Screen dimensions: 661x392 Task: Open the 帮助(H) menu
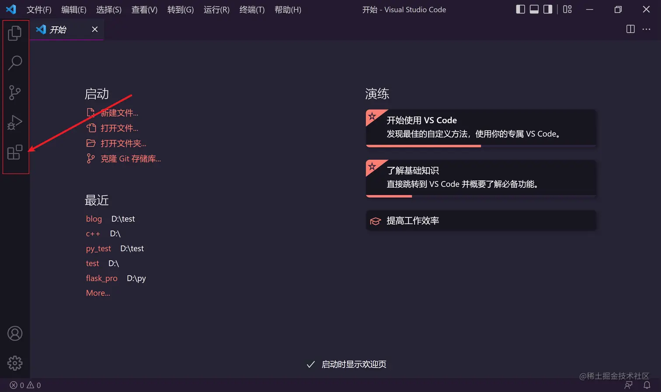288,10
